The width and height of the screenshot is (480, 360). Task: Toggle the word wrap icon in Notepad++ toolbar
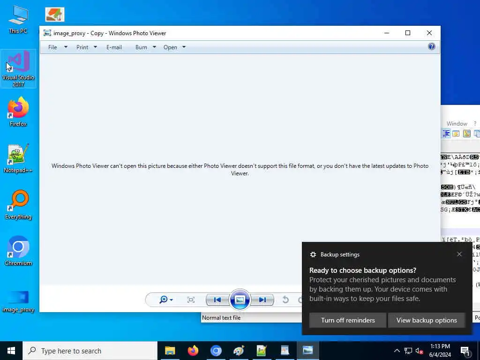coord(446,134)
